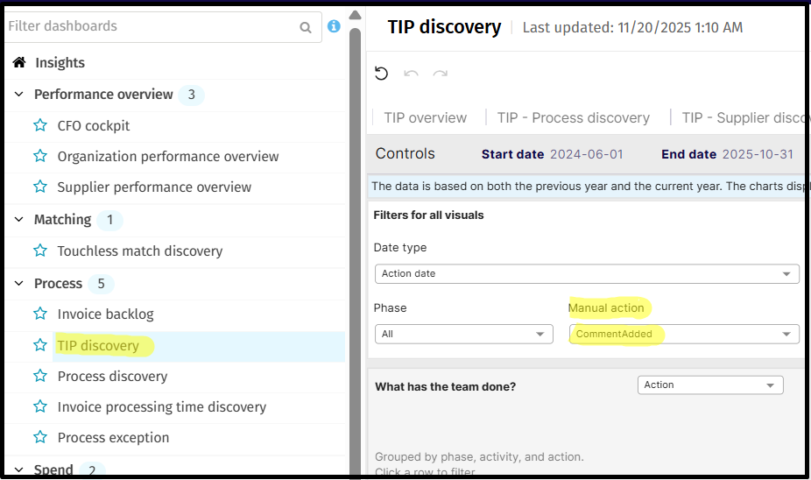The image size is (811, 480).
Task: Star the Process exception dashboard
Action: click(40, 437)
